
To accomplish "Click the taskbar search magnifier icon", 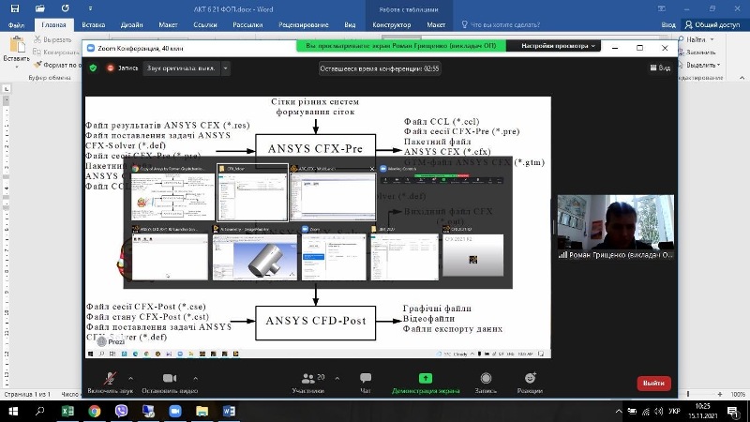I will (x=40, y=411).
